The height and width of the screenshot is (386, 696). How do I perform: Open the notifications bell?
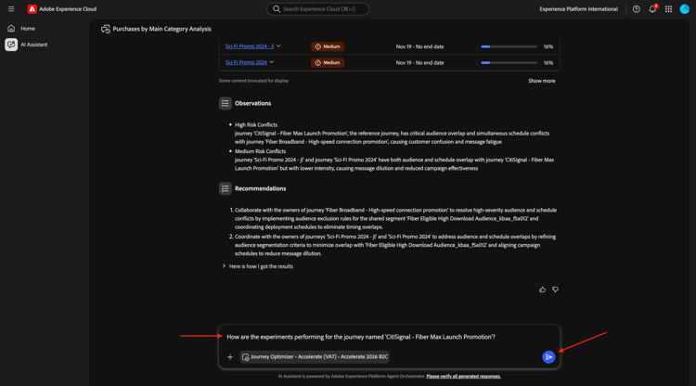tap(652, 9)
